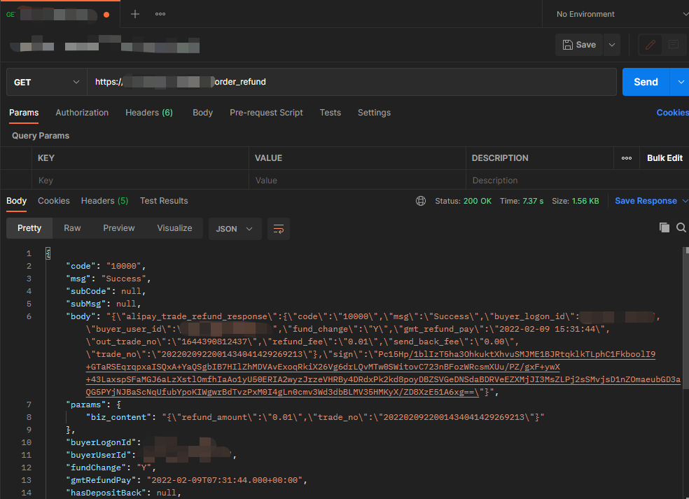Viewport: 689px width, 499px height.
Task: Switch to Raw view
Action: [x=72, y=228]
